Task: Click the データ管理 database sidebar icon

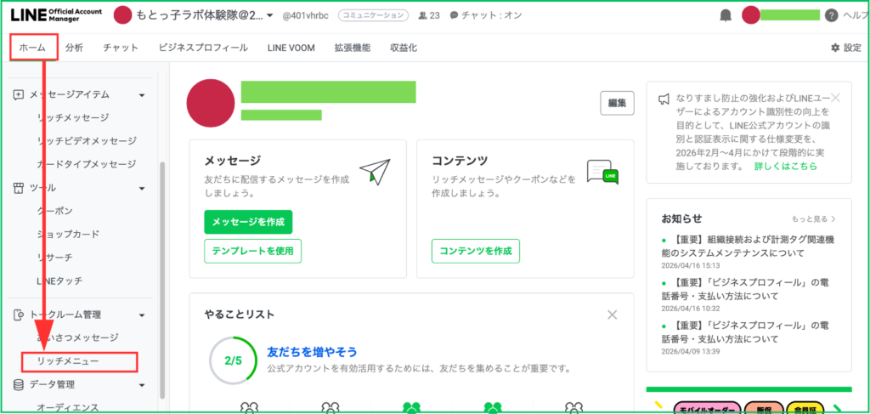Action: 19,384
